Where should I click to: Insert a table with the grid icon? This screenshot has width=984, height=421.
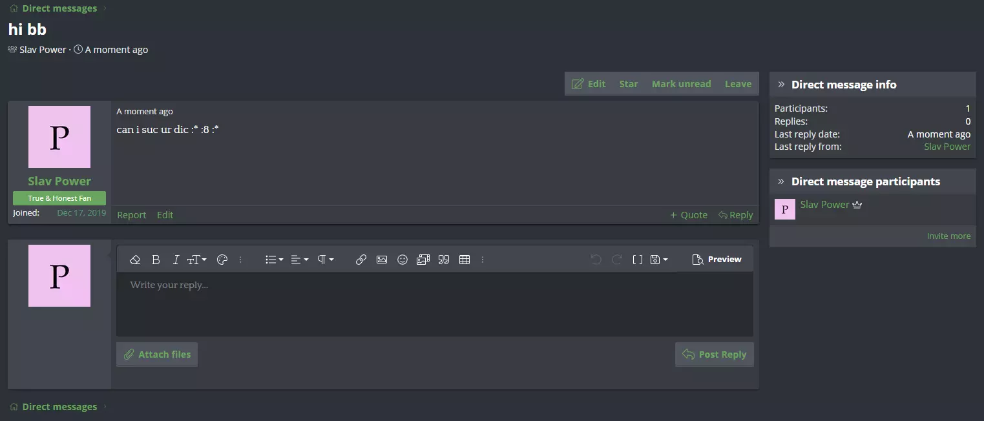465,260
